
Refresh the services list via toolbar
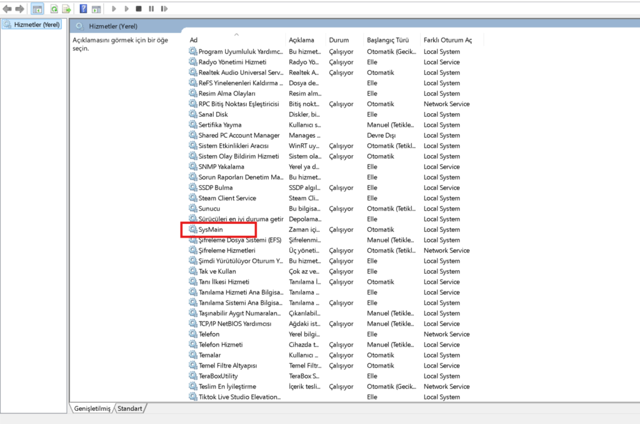(x=54, y=9)
